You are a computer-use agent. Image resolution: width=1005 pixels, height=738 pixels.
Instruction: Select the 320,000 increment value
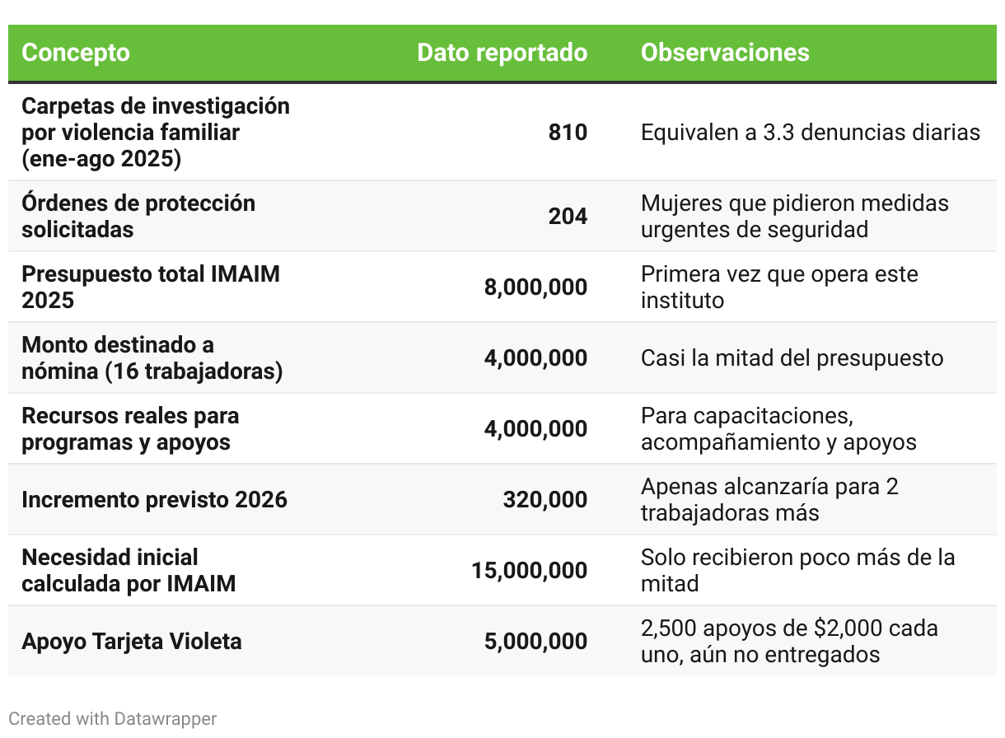545,499
